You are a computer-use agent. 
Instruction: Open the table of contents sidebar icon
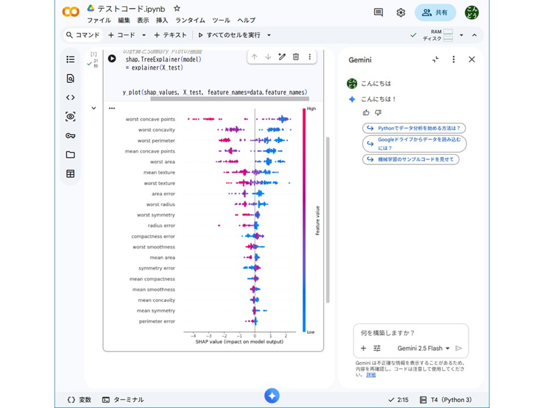(x=71, y=60)
